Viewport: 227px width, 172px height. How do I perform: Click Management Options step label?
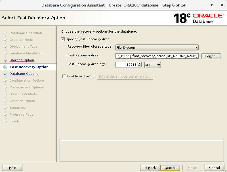[x=27, y=87]
